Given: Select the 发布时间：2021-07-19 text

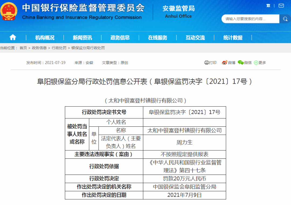Looking at the screenshot, I should point(46,63).
